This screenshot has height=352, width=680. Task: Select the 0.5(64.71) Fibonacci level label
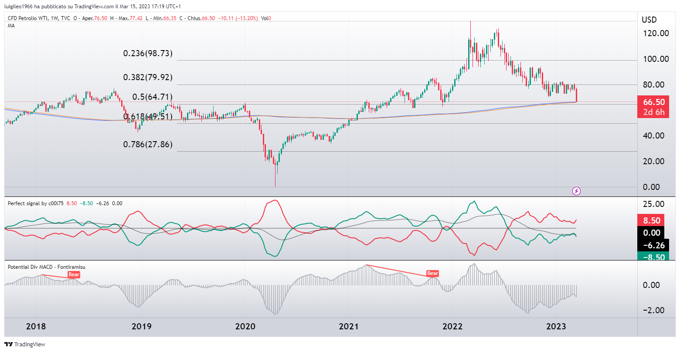tap(153, 97)
